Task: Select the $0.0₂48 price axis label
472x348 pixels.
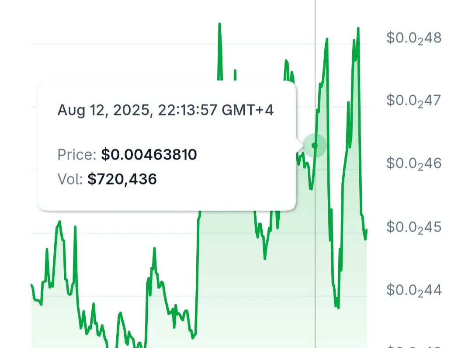Action: click(414, 38)
